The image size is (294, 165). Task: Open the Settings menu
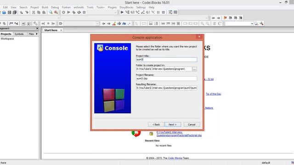pyautogui.click(x=141, y=7)
